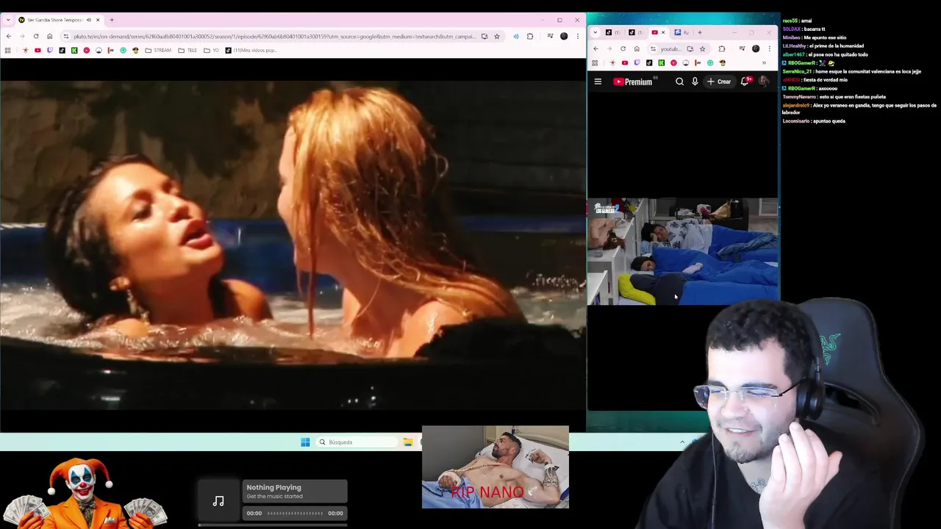Expand tab search in the Pluto TV window
This screenshot has width=941, height=529.
coord(8,20)
